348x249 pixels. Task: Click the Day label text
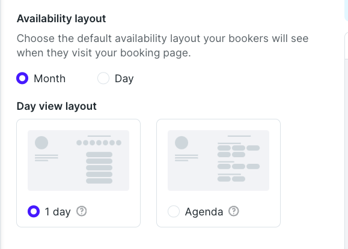[124, 79]
